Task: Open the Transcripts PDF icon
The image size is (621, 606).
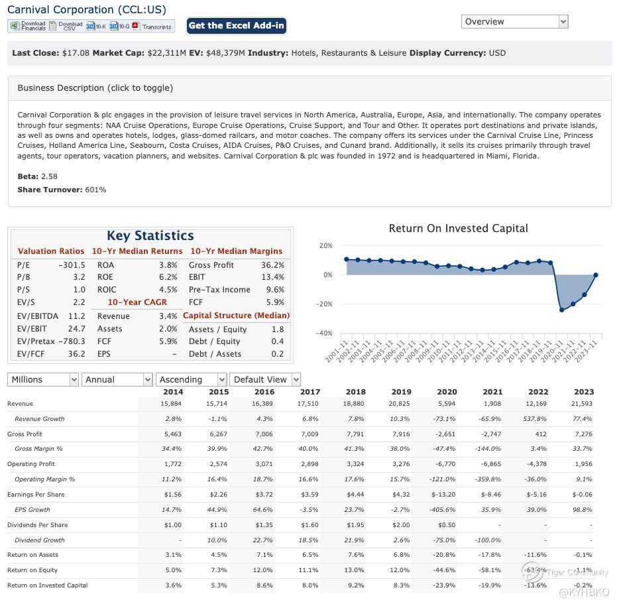Action: tap(136, 26)
